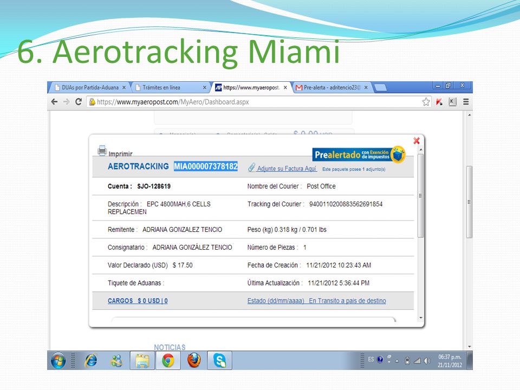Select the myaeropost browser tab
Screen dimensions: 520x390
[251, 88]
